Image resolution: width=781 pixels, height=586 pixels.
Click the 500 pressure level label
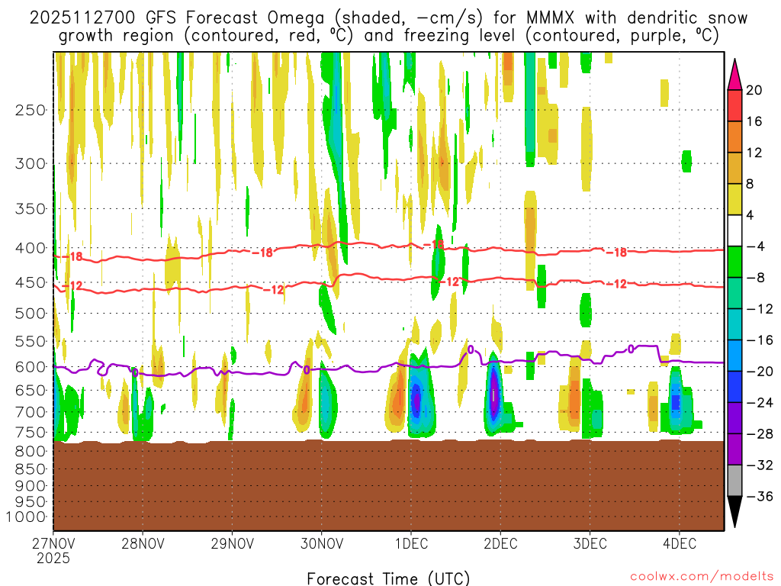pyautogui.click(x=30, y=313)
